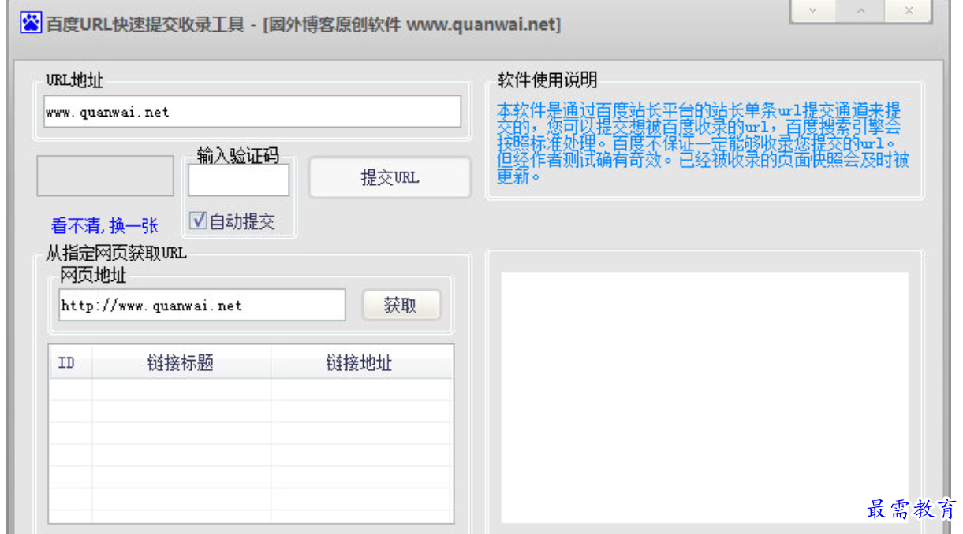The width and height of the screenshot is (963, 534).
Task: Maximize the window via the up chevron
Action: 860,11
